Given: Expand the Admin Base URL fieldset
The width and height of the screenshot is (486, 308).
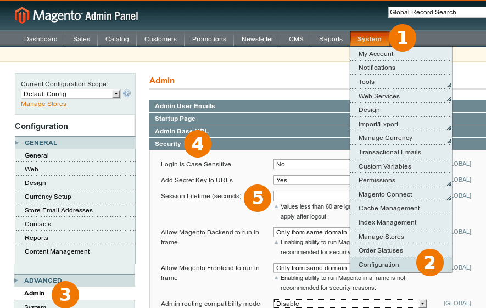Looking at the screenshot, I should click(x=250, y=131).
